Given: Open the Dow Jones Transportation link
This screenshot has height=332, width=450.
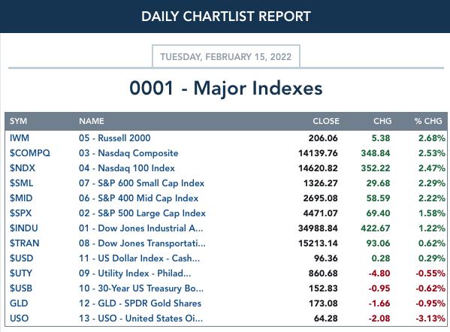Looking at the screenshot, I should point(142,243).
